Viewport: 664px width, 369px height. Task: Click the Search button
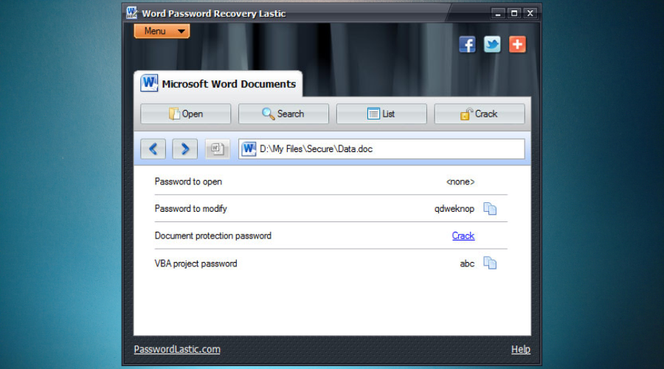(283, 114)
